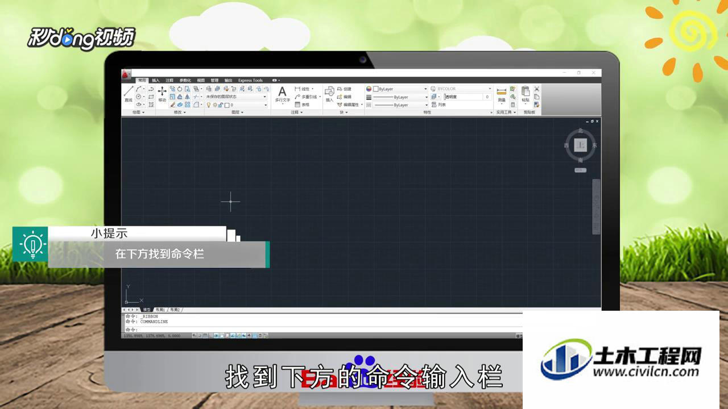Click the 命令 command line input field
The height and width of the screenshot is (409, 728).
[324, 329]
